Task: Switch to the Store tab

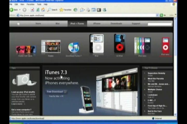Action: [x=38, y=24]
